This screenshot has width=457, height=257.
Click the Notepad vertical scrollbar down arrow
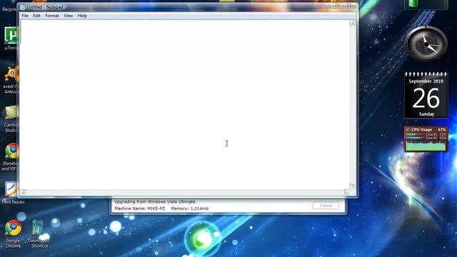click(352, 186)
